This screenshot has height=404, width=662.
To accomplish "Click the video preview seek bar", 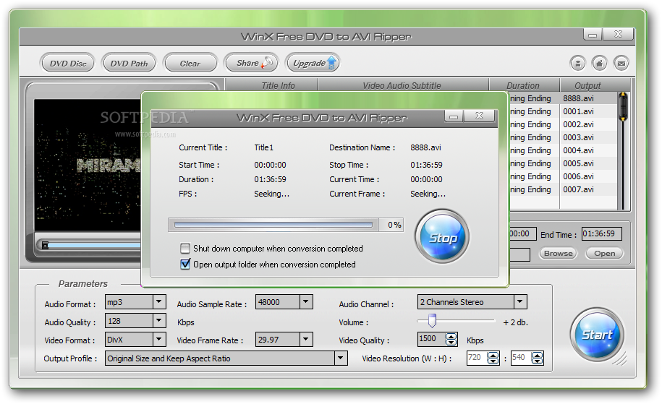I will 90,245.
